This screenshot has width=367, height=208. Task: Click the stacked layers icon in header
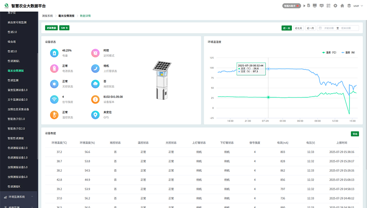(349, 6)
